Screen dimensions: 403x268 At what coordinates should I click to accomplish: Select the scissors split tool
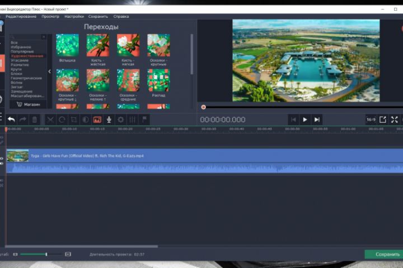pos(50,119)
